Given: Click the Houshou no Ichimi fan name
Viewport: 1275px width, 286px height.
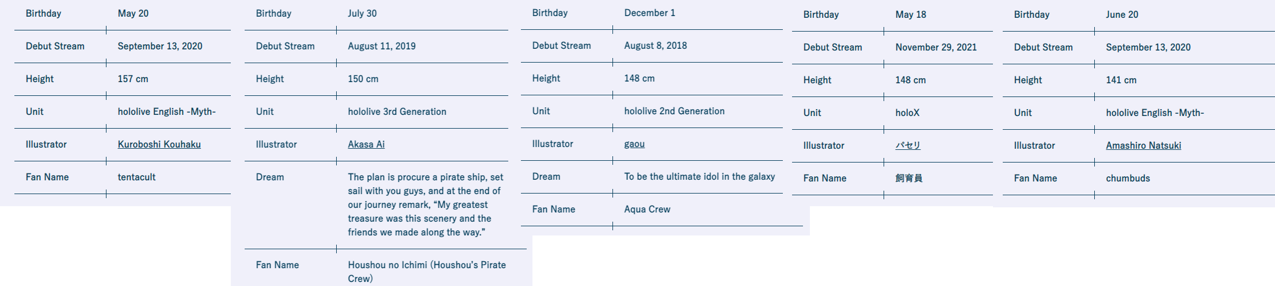Looking at the screenshot, I should coord(427,272).
